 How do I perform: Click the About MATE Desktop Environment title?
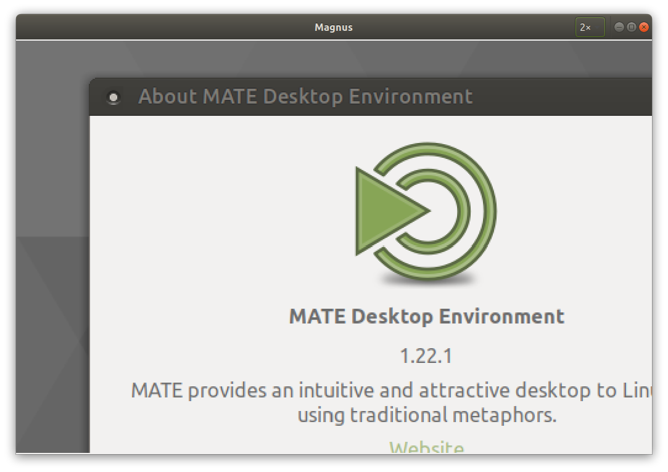pyautogui.click(x=305, y=97)
